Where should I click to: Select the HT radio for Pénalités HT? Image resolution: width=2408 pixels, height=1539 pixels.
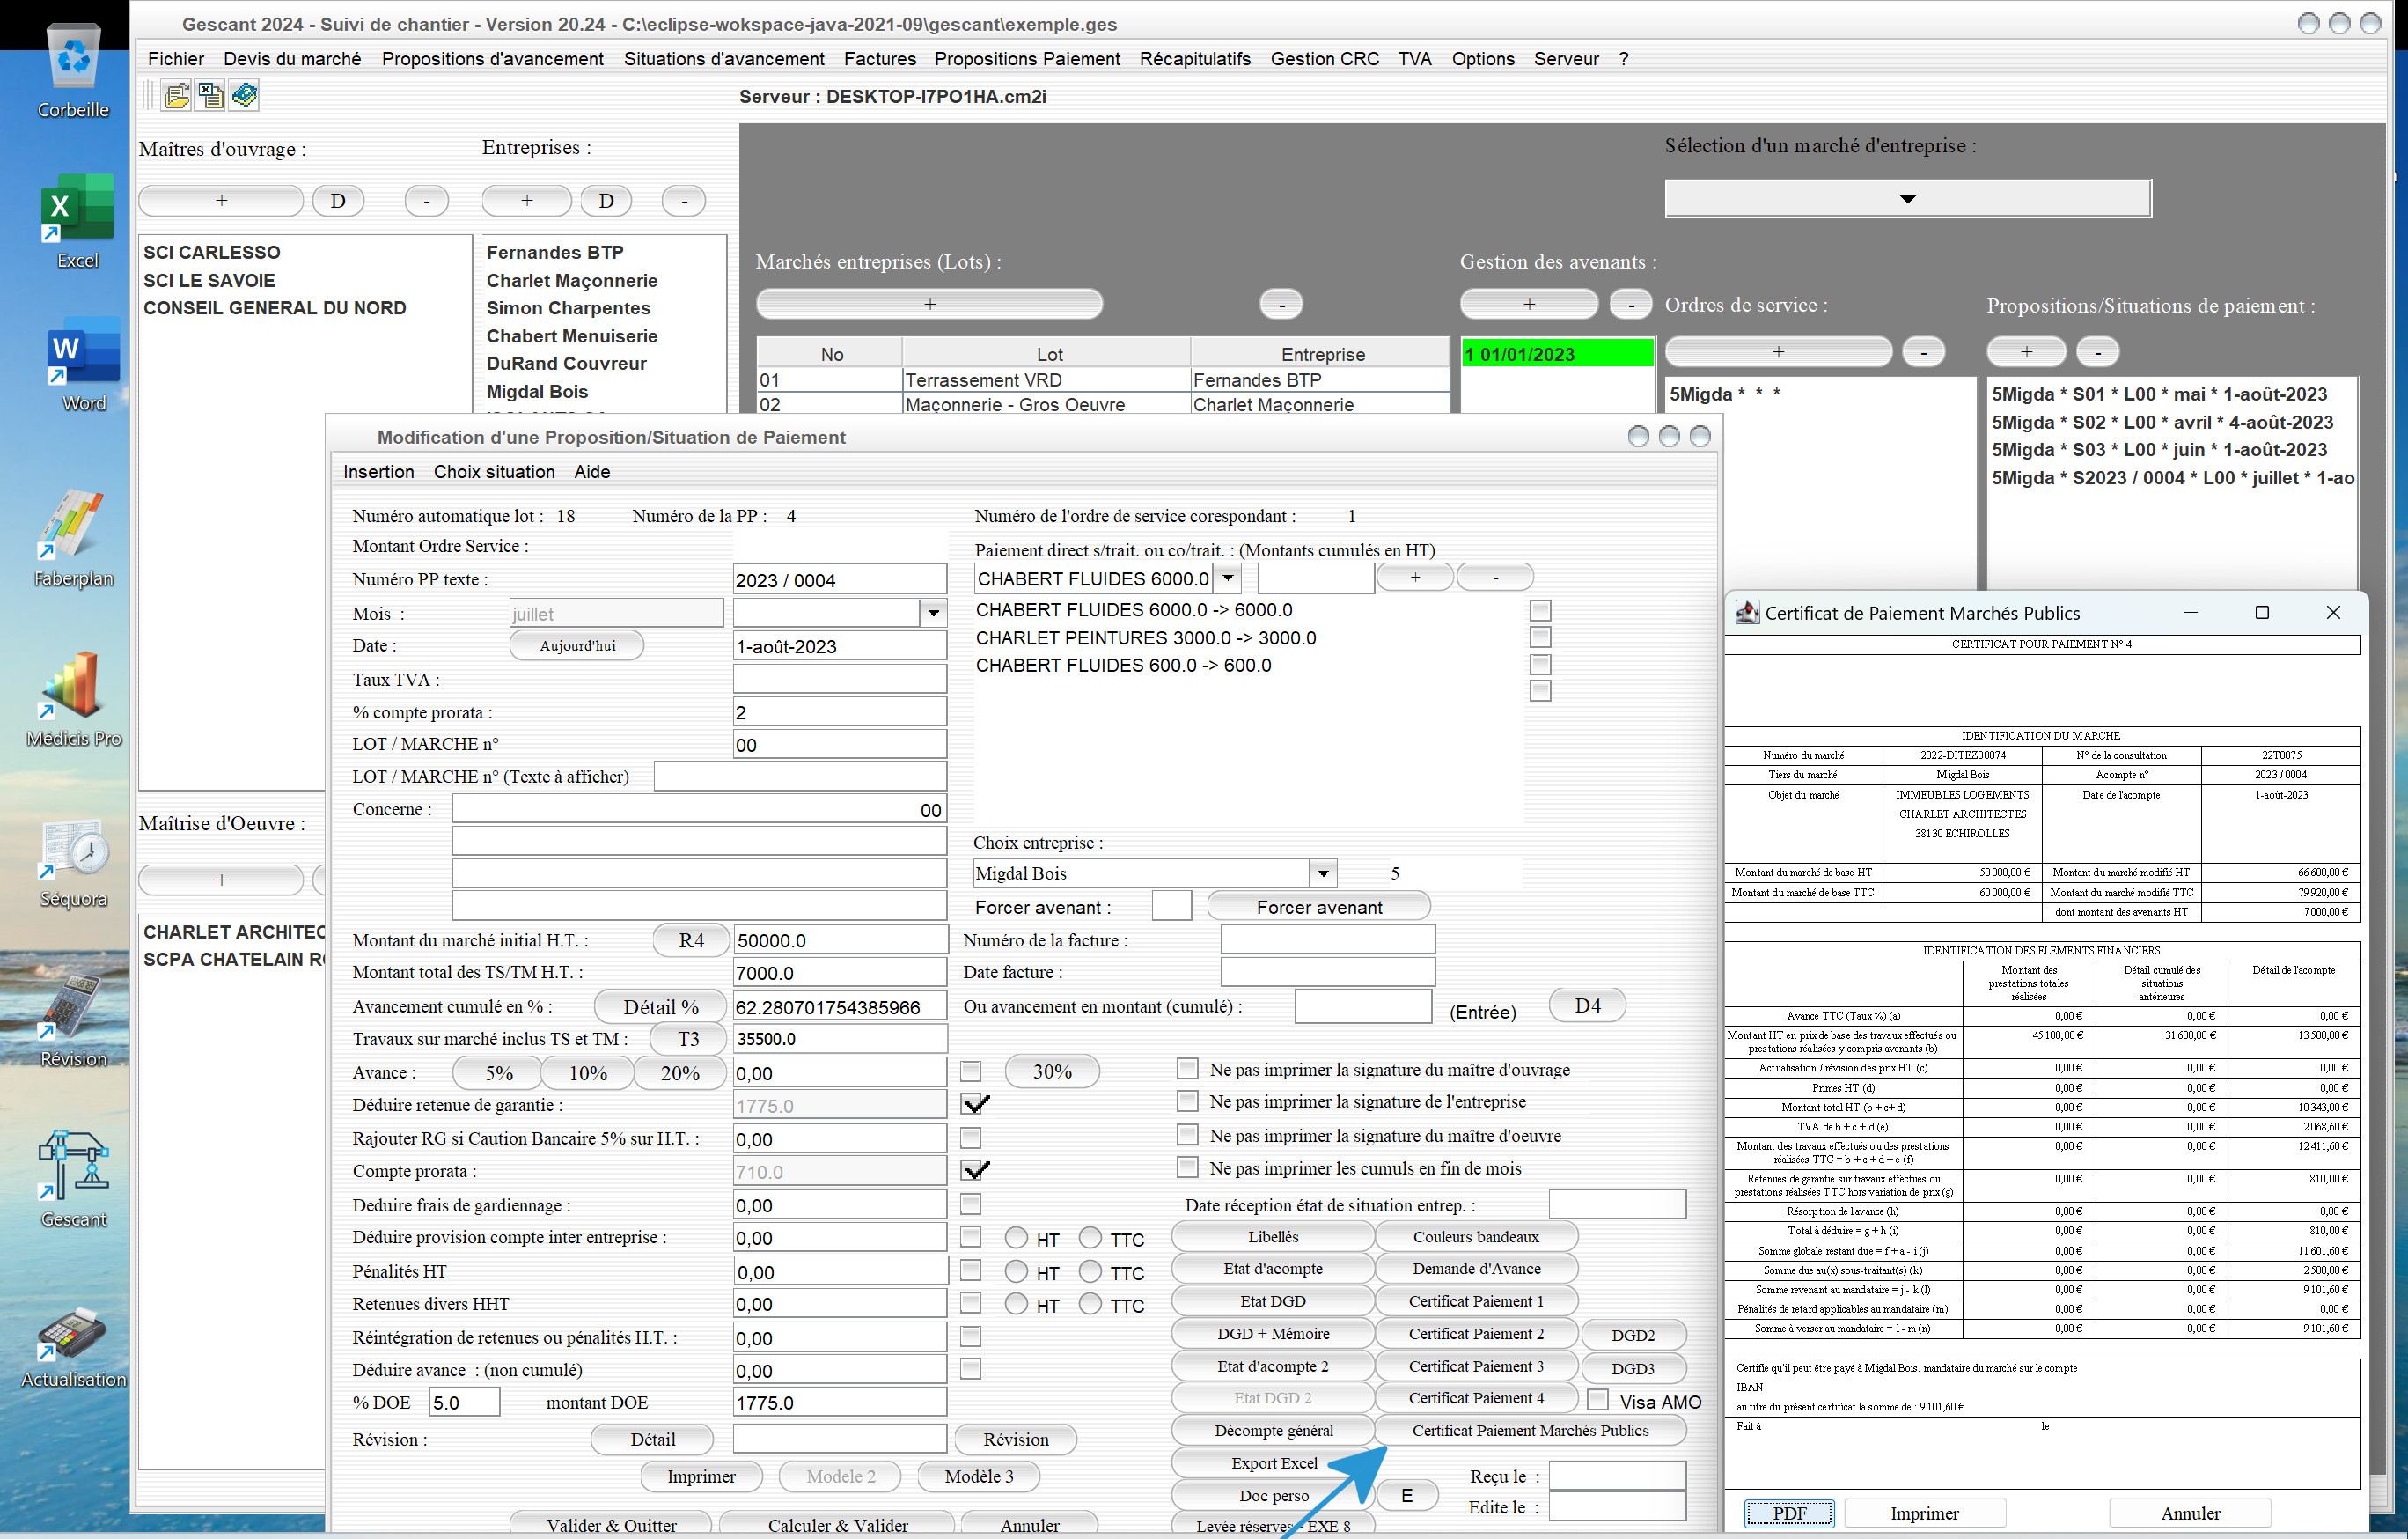(x=1016, y=1272)
